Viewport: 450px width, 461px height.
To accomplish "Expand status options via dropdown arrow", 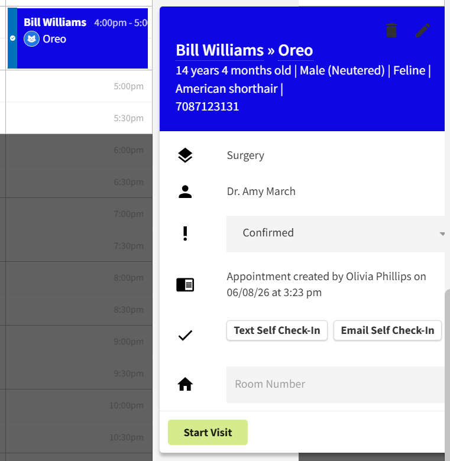I will [442, 234].
